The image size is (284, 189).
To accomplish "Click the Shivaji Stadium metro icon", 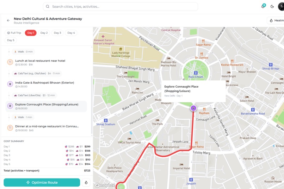I will pos(106,120).
